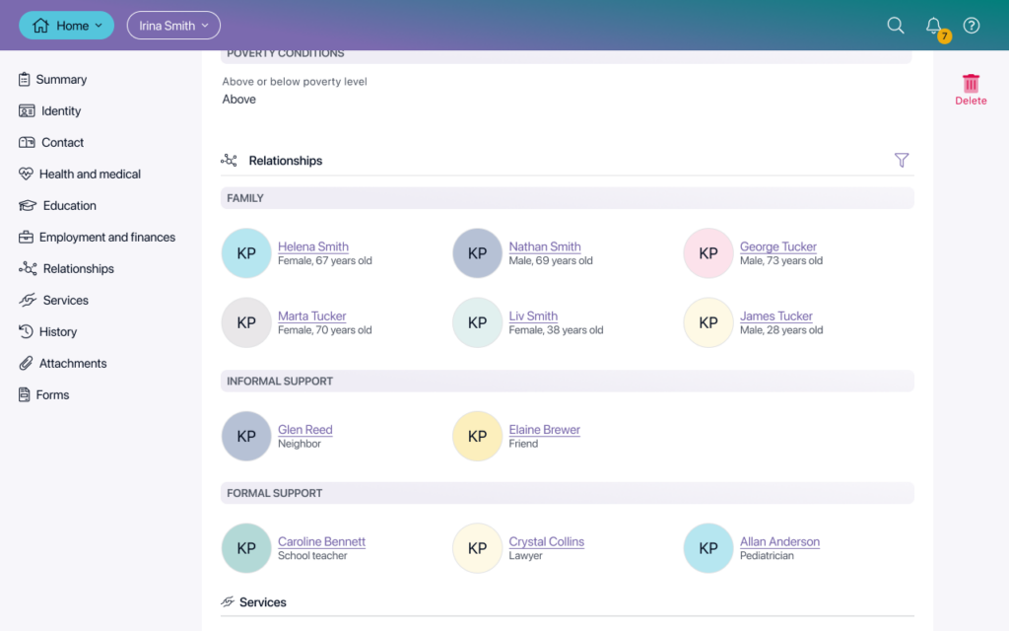Click Elaine Brewer's yellow KP avatar
The width and height of the screenshot is (1009, 631).
pos(478,436)
